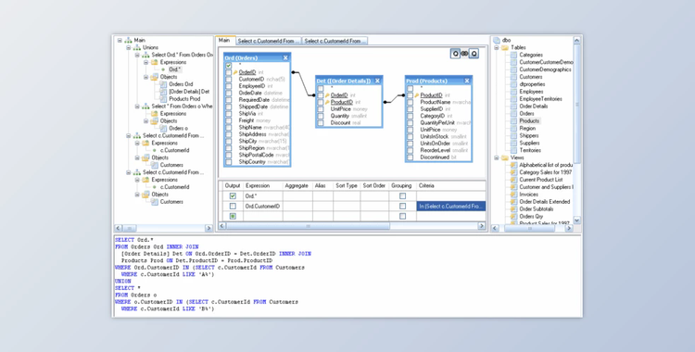Click the right arrow of the grid scrollbar

pos(481,226)
